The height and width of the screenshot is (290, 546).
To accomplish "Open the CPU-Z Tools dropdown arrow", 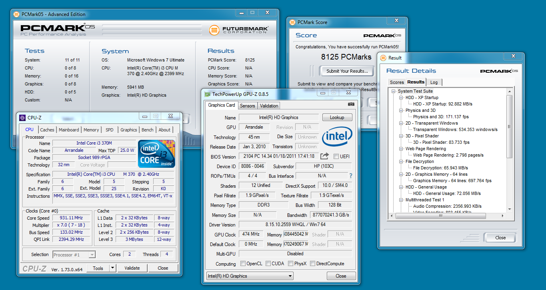I will pyautogui.click(x=112, y=268).
